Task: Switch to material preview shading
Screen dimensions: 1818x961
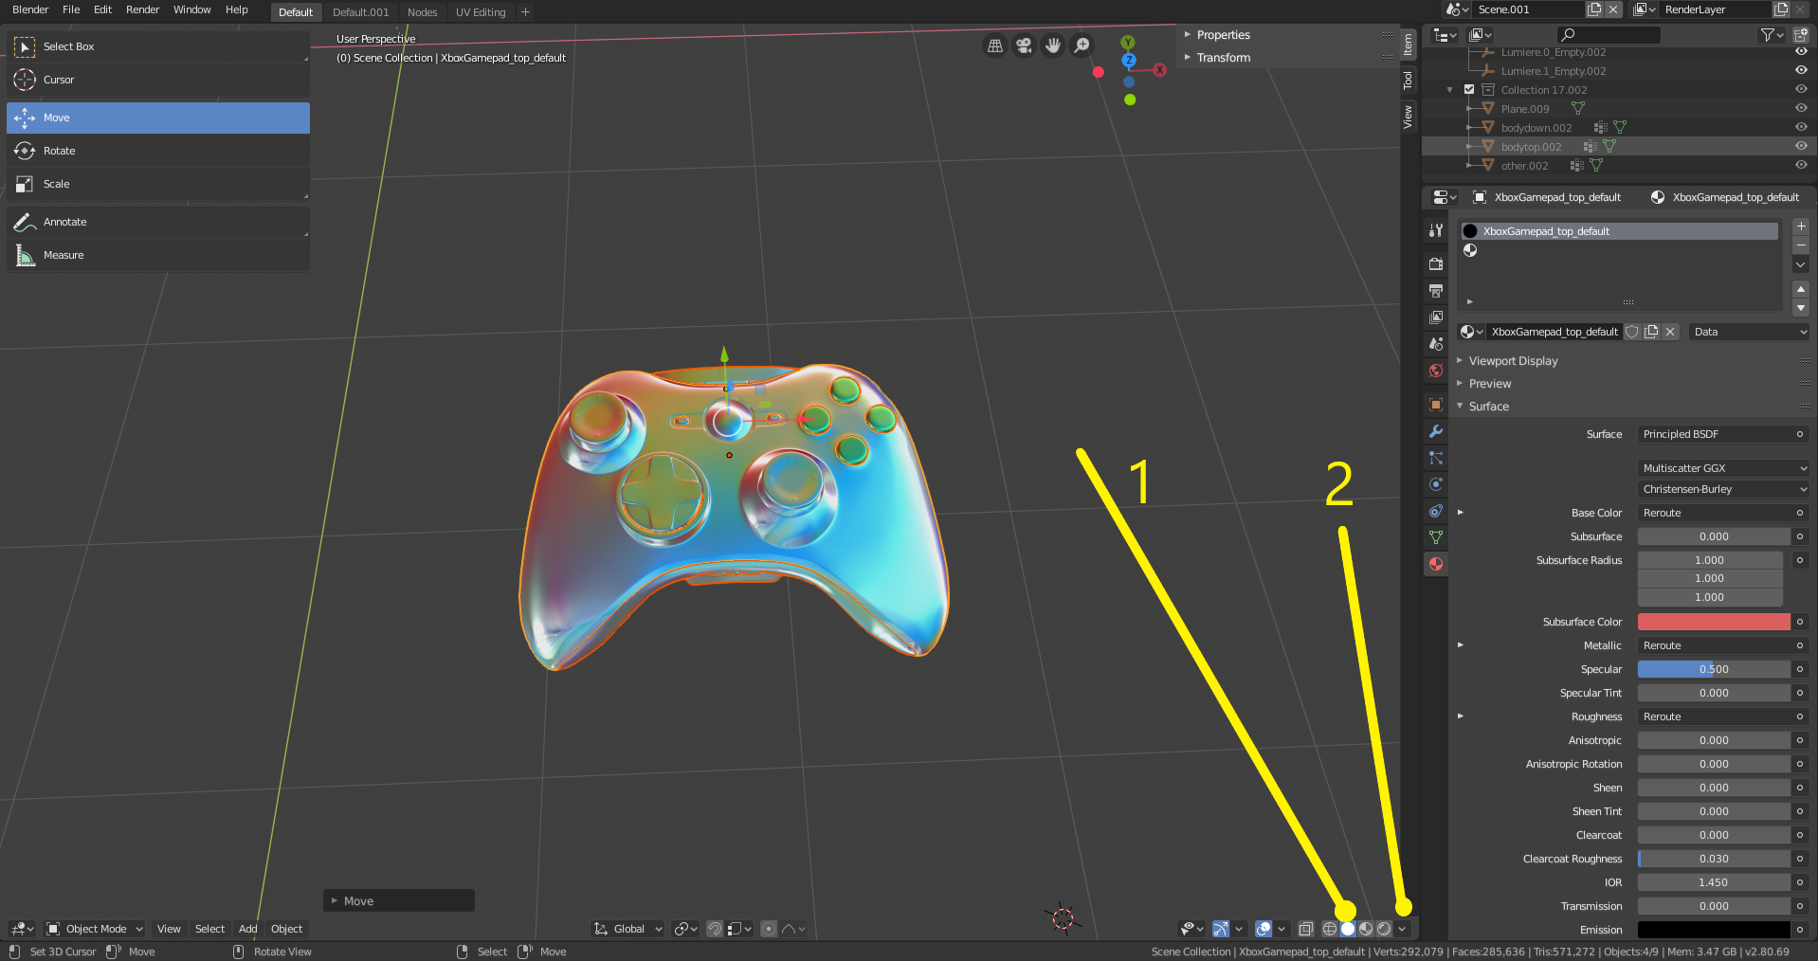Action: point(1366,929)
